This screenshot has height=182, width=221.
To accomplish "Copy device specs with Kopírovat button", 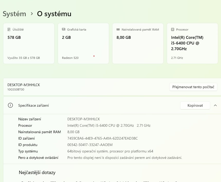I will pos(195,105).
